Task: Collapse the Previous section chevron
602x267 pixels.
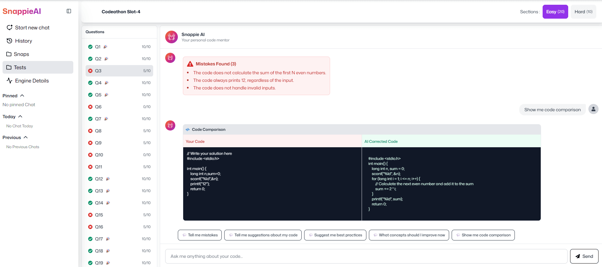Action: pos(26,137)
